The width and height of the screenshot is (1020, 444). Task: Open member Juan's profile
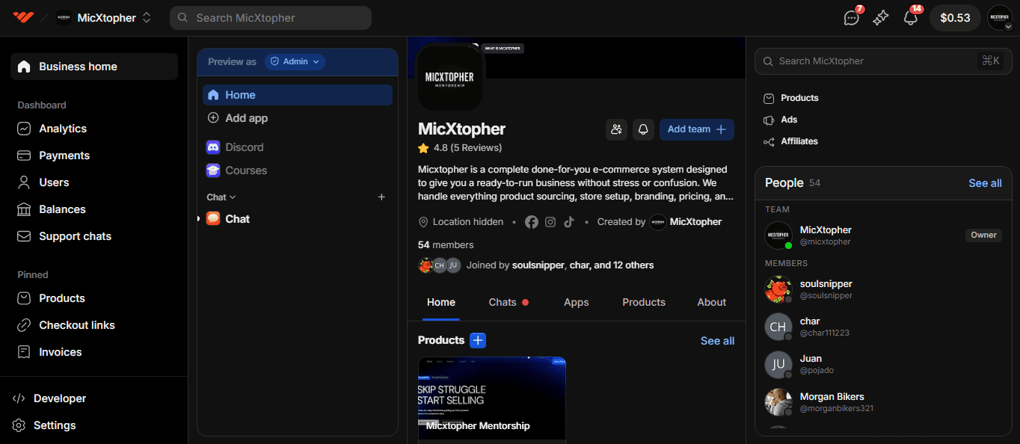coord(882,364)
